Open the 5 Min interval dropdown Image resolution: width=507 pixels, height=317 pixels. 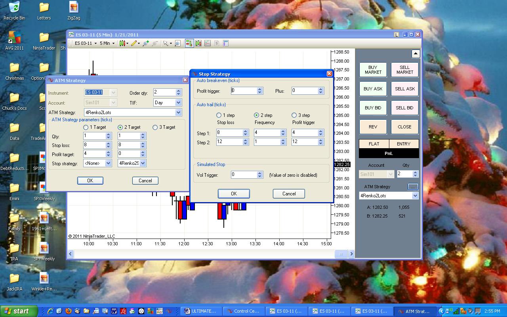[x=107, y=43]
